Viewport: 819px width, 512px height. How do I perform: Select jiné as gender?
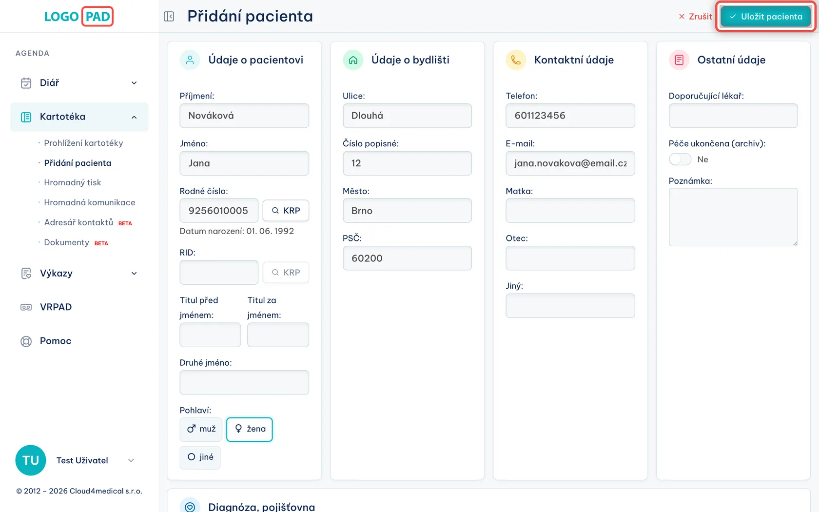[200, 457]
